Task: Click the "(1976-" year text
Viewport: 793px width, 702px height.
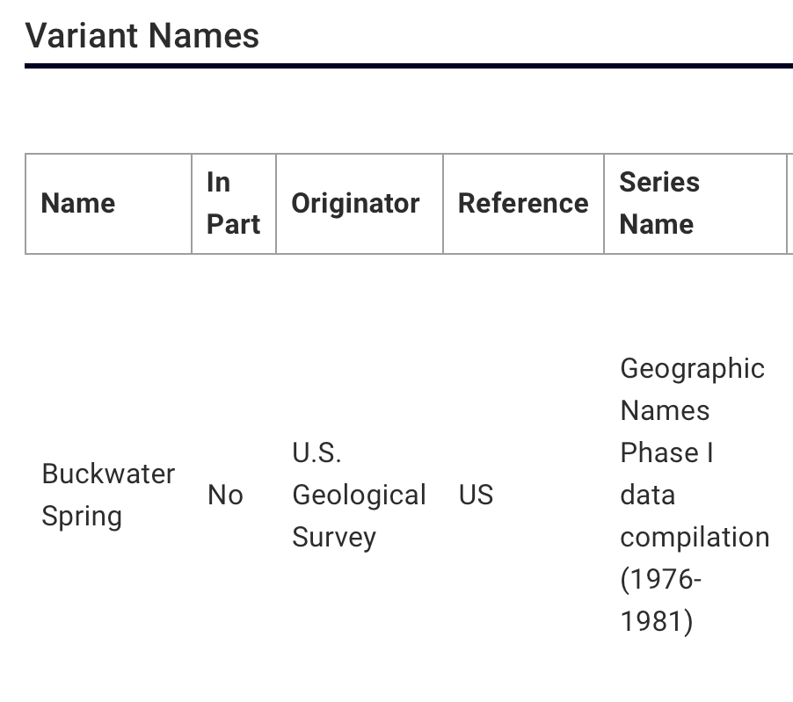Action: 660,579
